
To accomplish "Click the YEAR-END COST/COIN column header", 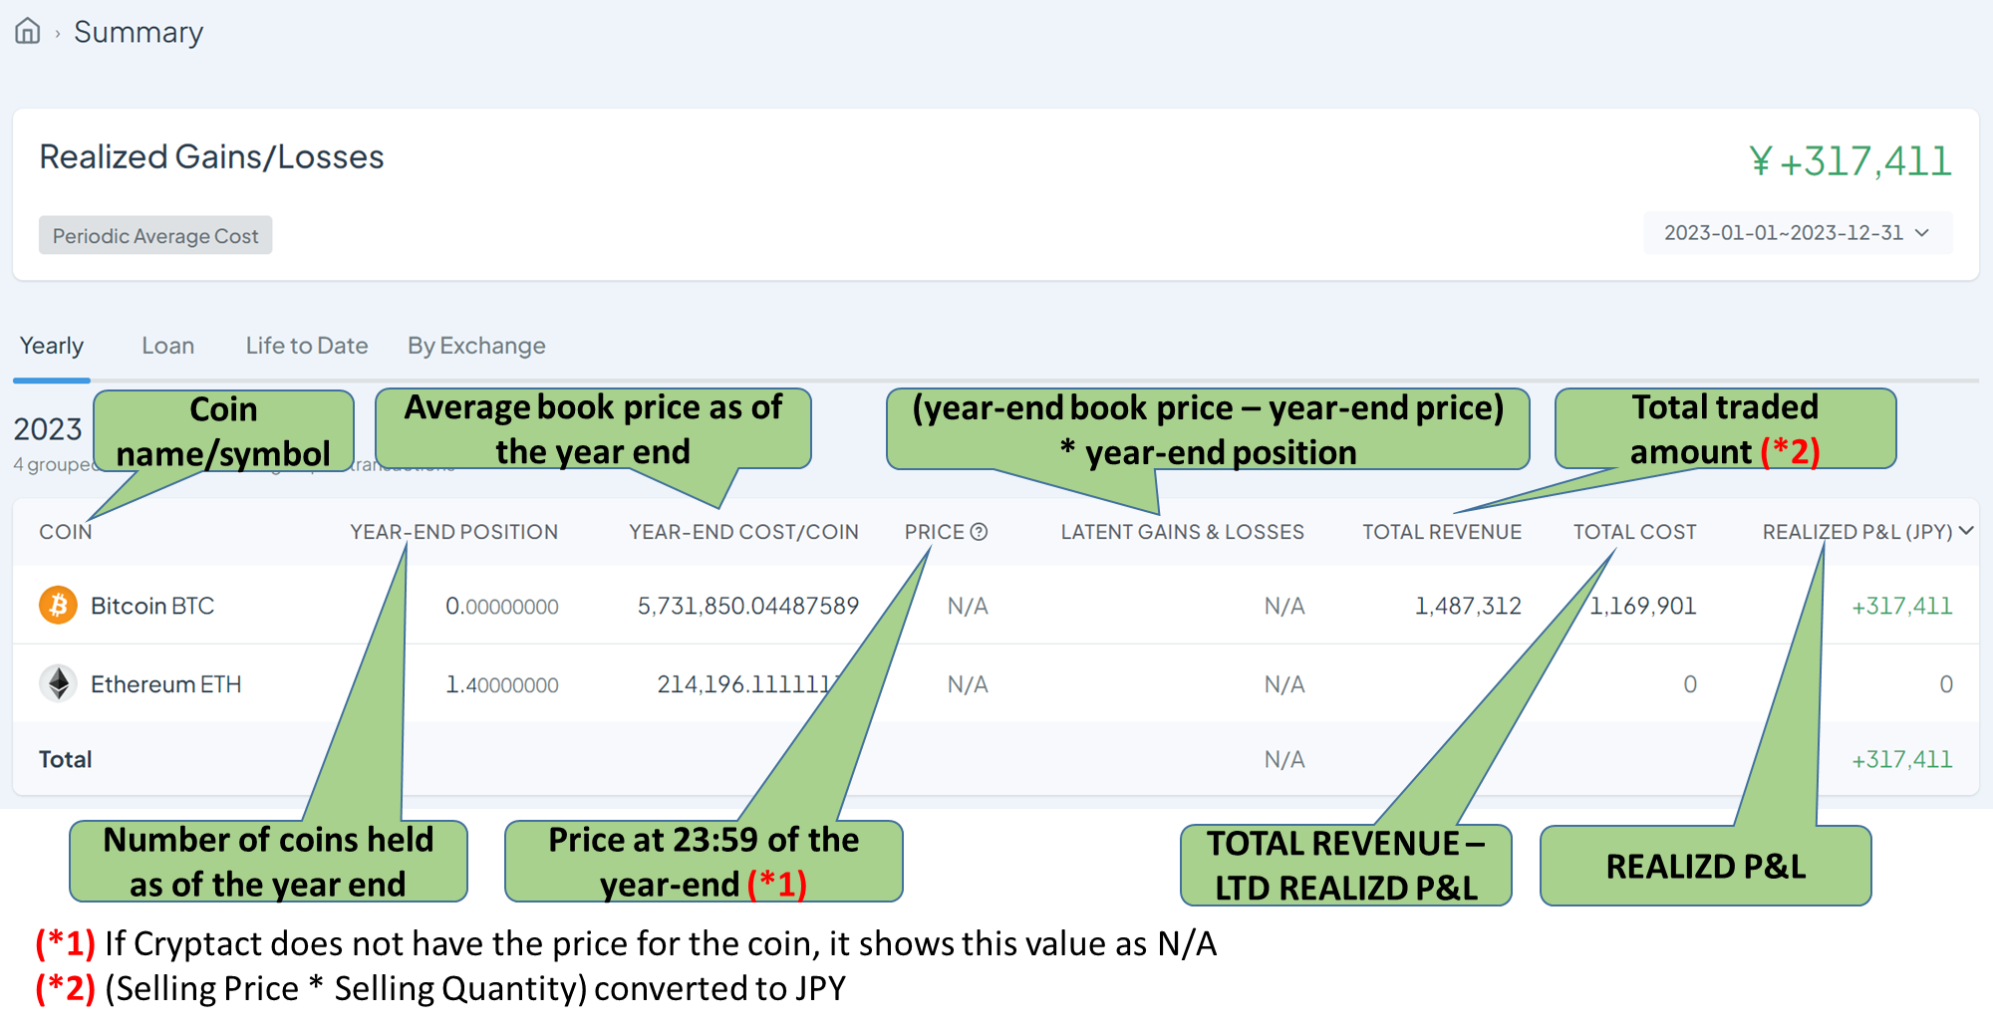I will pos(743,532).
